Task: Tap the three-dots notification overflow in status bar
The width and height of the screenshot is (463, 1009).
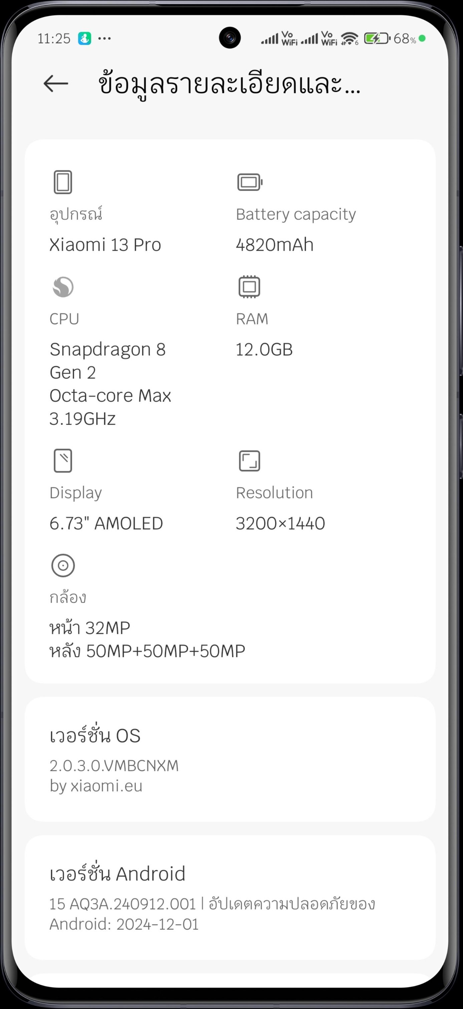Action: pos(104,38)
